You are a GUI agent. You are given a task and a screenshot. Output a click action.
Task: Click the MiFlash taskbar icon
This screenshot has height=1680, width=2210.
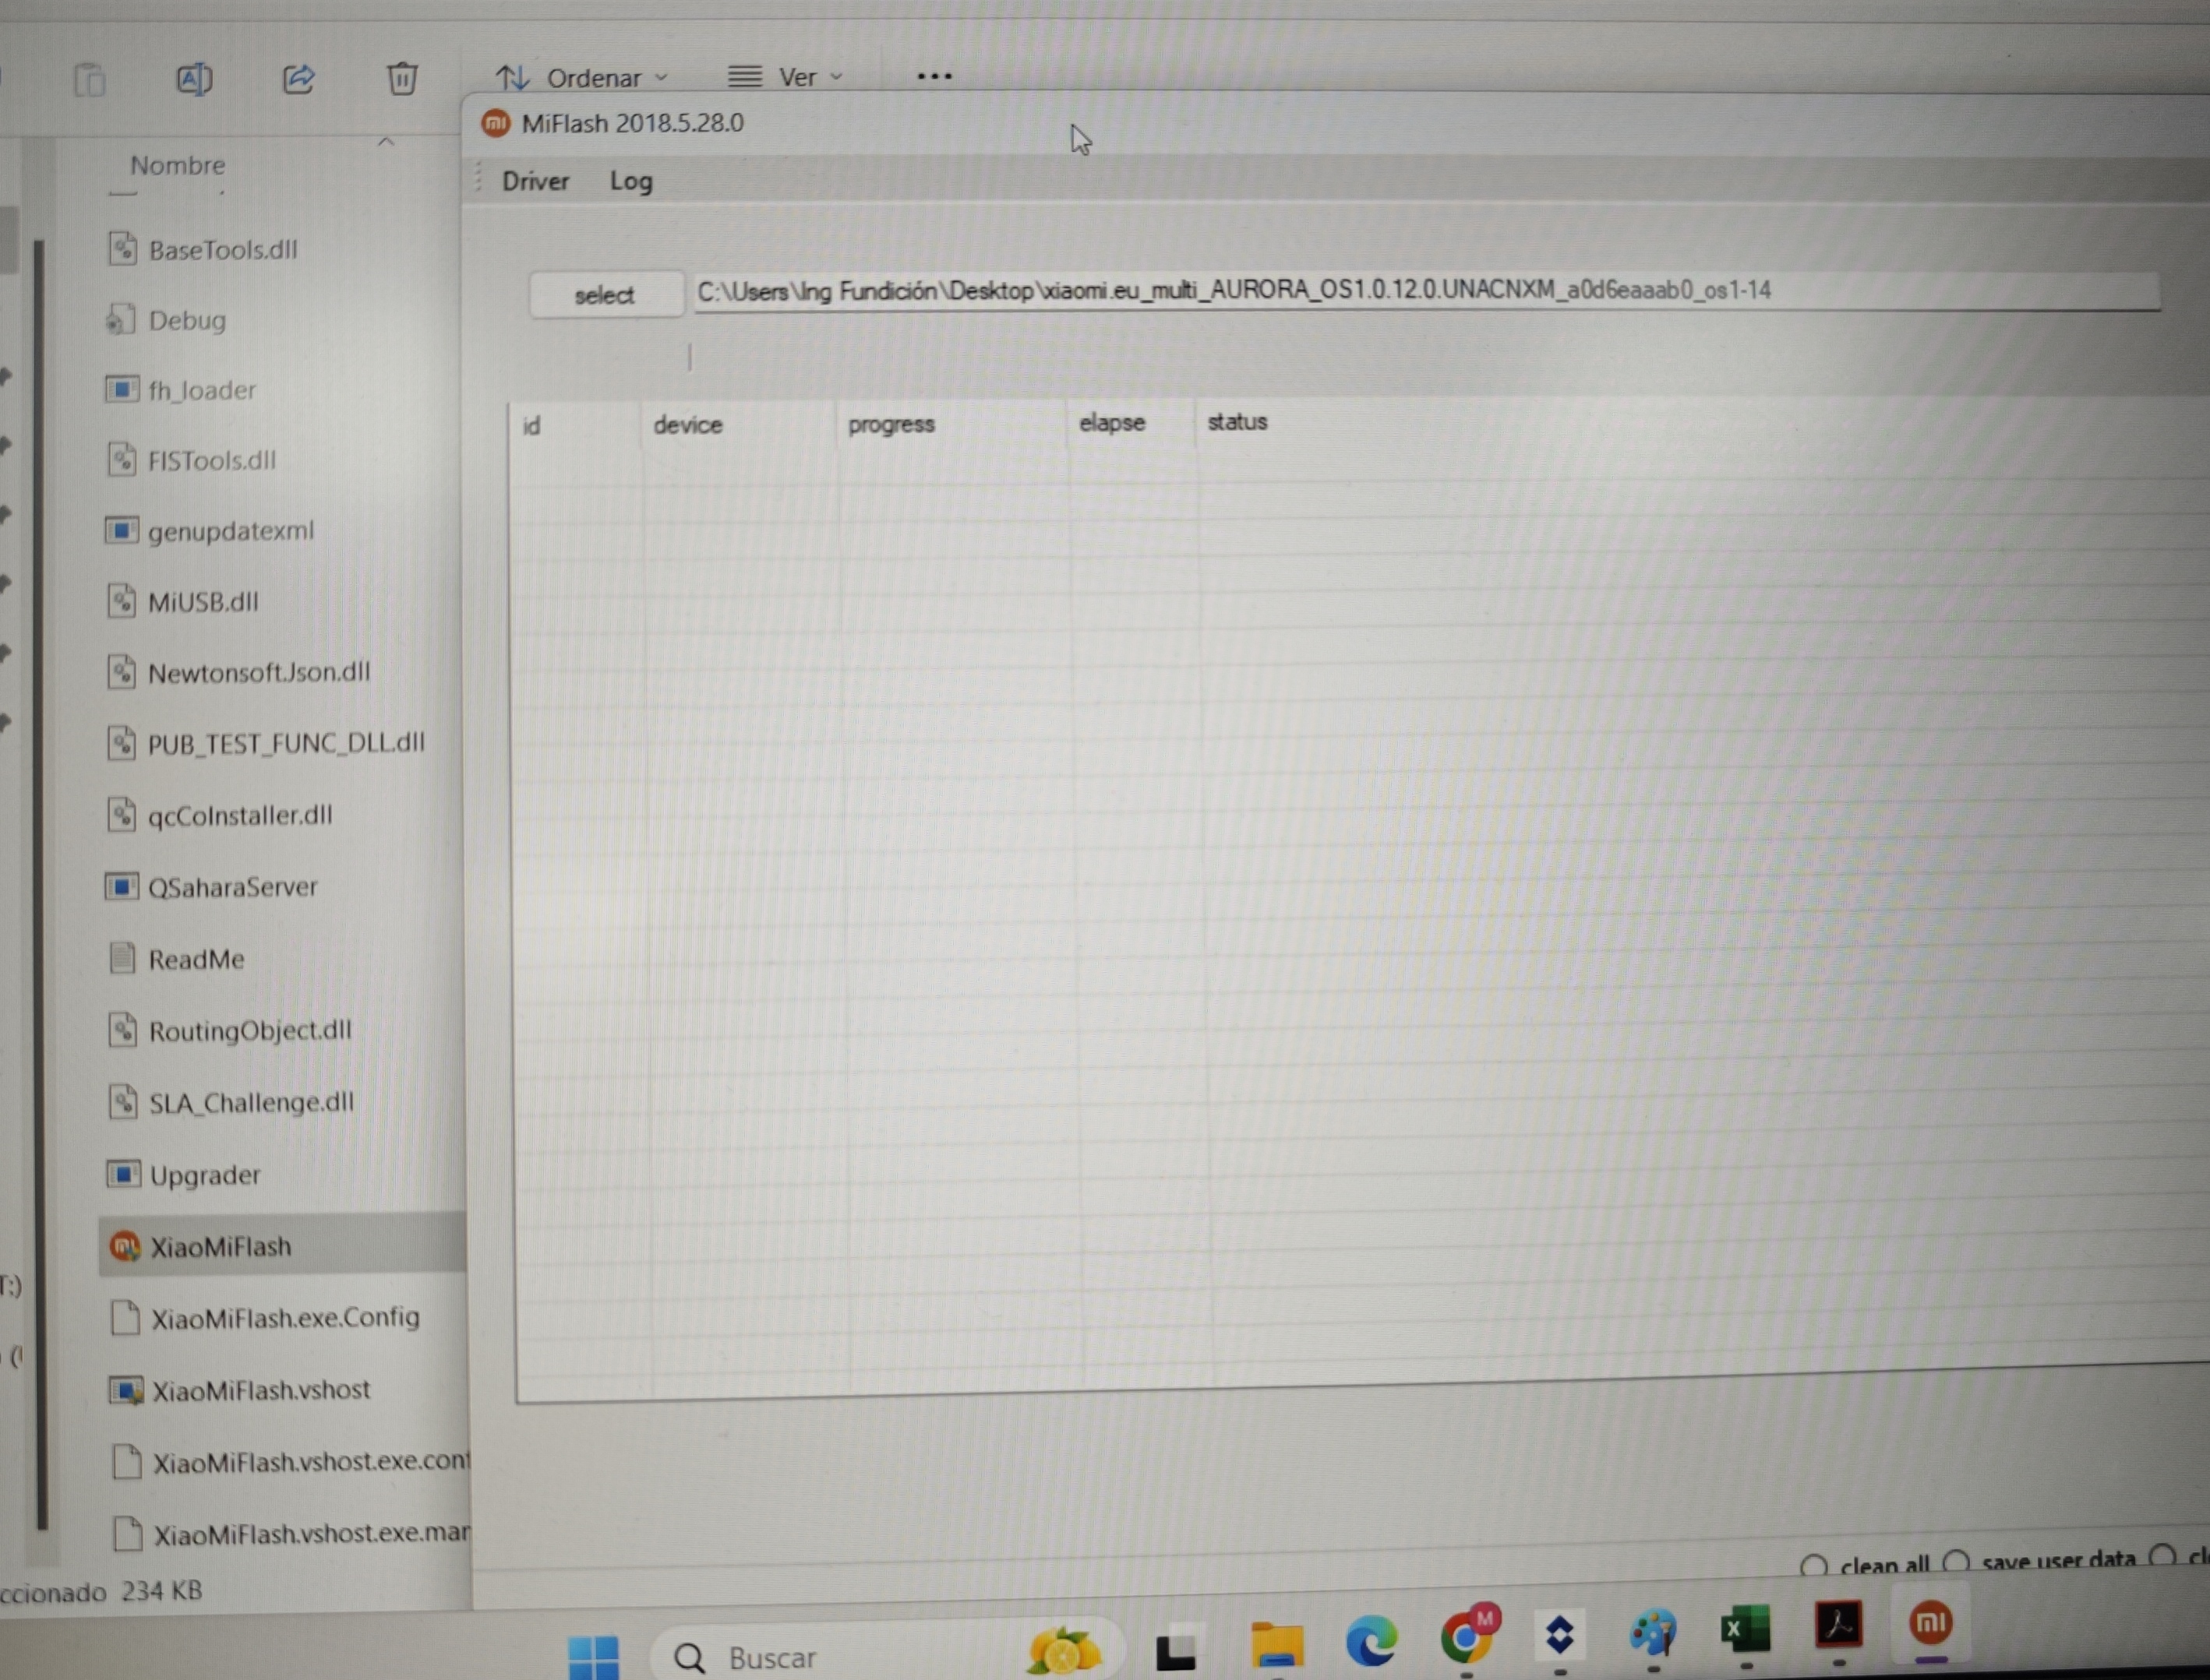click(x=1931, y=1623)
